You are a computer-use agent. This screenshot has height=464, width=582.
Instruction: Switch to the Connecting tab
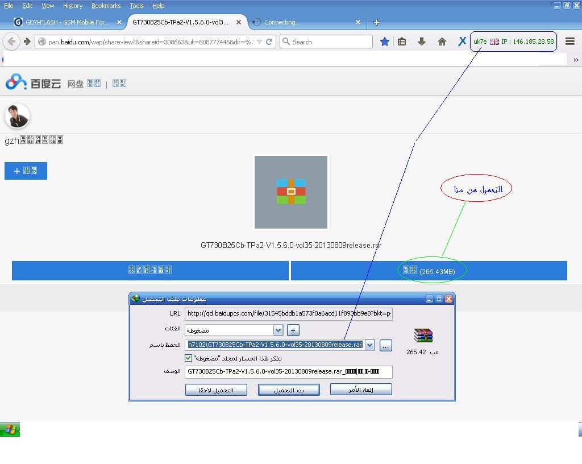click(306, 22)
